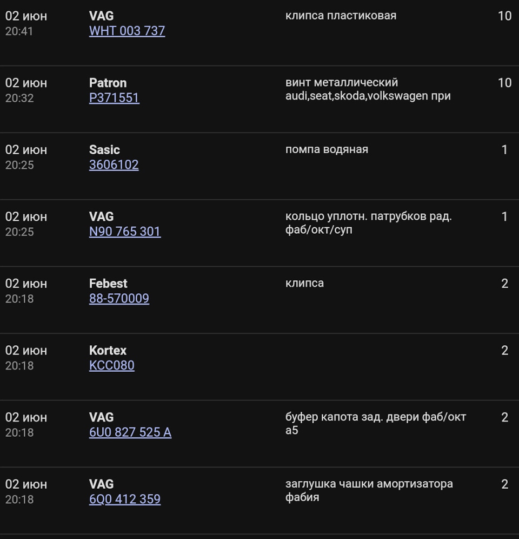Open Sasic part number 3606102
Viewport: 519px width, 539px height.
coord(114,165)
